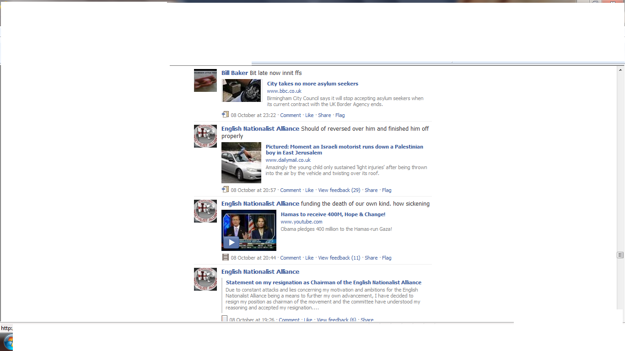625x351 pixels.
Task: Click Bill Baker's profile picture
Action: 205,80
